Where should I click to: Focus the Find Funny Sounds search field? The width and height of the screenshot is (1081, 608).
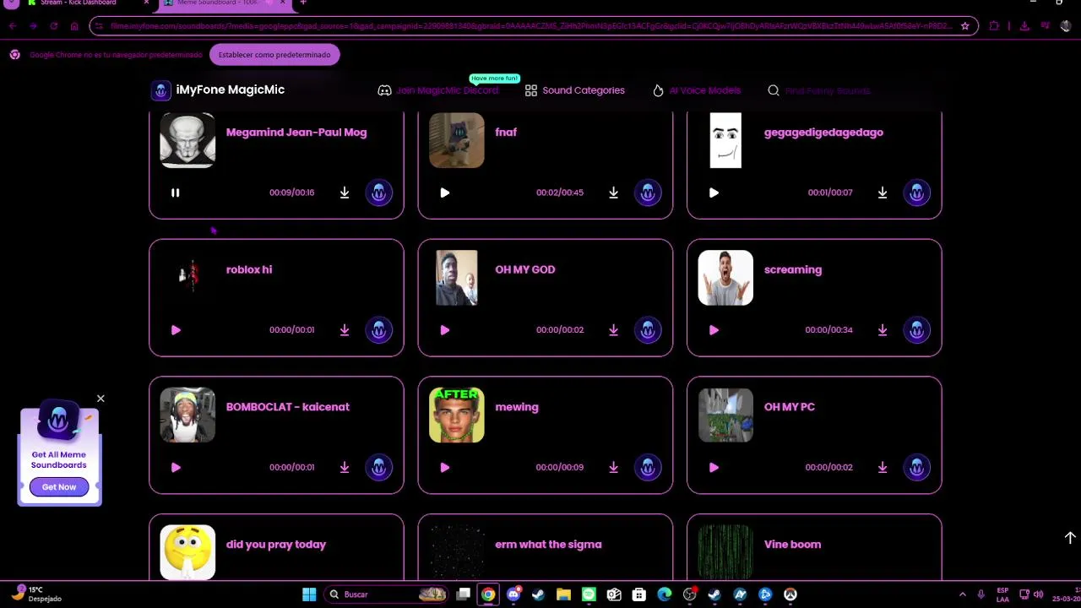828,90
